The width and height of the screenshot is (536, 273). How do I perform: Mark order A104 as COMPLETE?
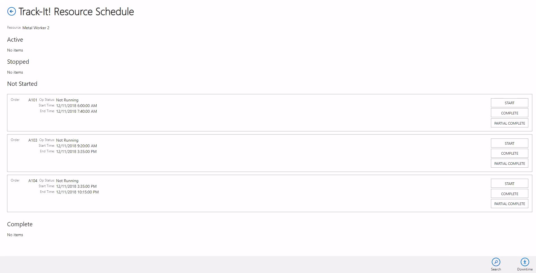tap(509, 194)
